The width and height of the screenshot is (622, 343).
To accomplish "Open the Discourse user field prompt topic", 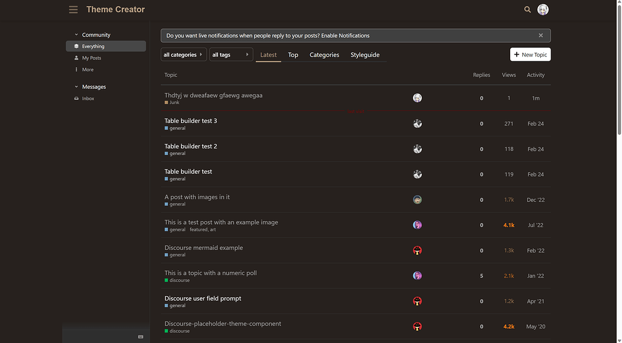I will point(203,299).
